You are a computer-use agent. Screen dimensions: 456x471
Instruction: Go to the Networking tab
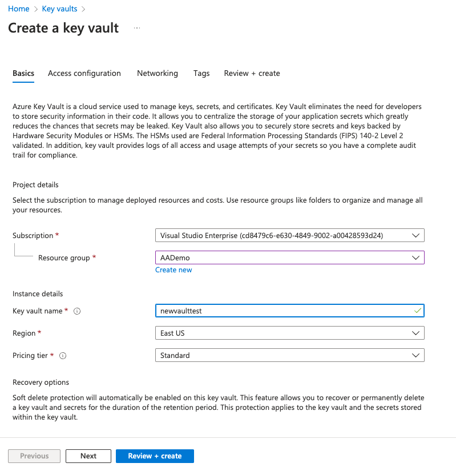pyautogui.click(x=158, y=73)
